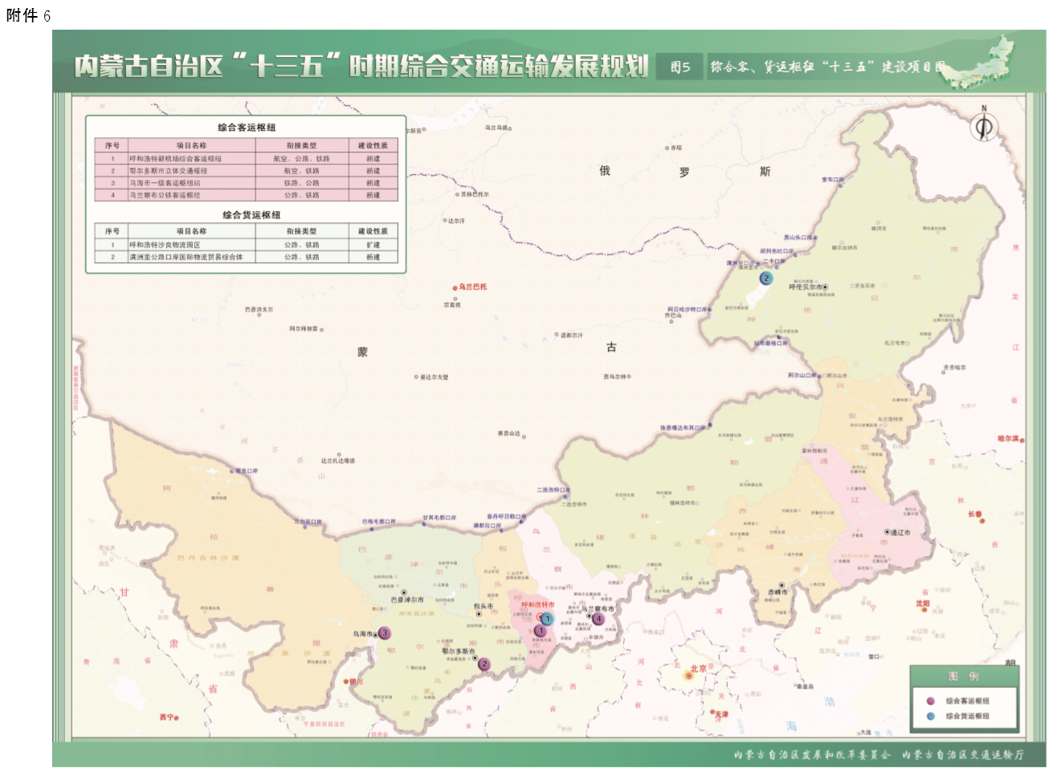Click the 满洲里公路口岸国际物流贸易综合体 row

[246, 258]
